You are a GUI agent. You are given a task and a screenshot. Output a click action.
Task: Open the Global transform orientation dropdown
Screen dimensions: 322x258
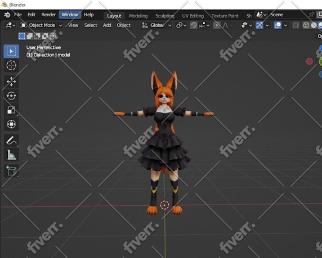coord(156,25)
